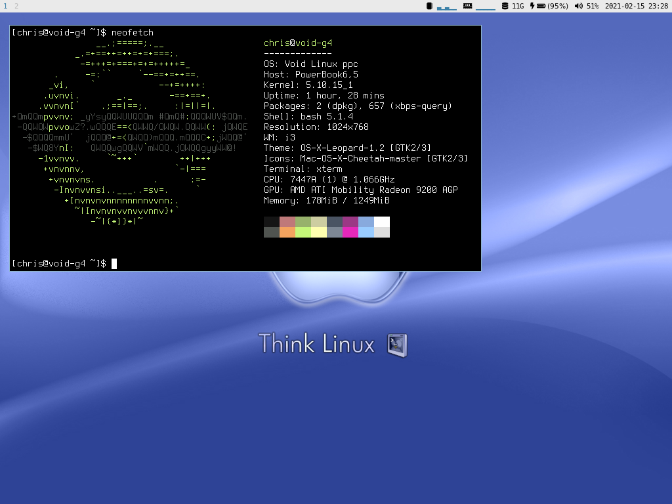Click the battery icon beside 95%
The width and height of the screenshot is (672, 504).
541,6
